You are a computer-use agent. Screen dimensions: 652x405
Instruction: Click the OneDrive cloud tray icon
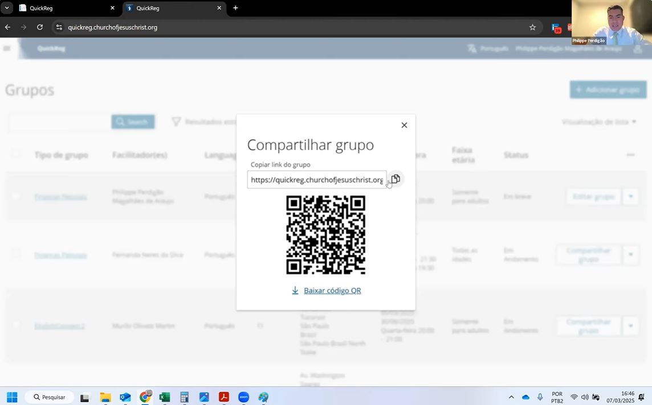pyautogui.click(x=525, y=397)
